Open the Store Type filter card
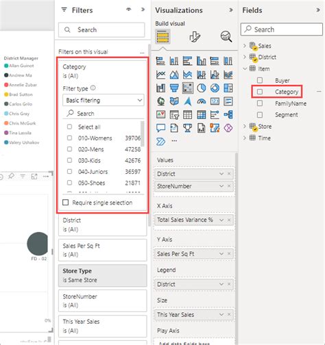The height and width of the screenshot is (345, 325). click(102, 275)
